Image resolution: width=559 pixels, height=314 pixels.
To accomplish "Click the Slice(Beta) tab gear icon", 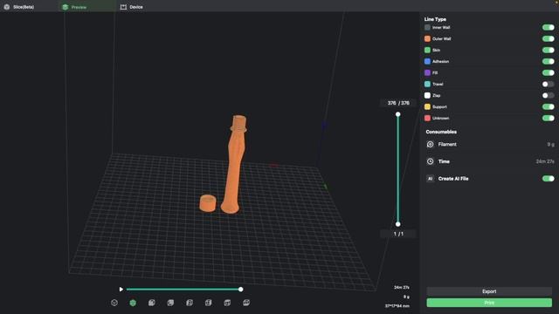I will click(7, 7).
